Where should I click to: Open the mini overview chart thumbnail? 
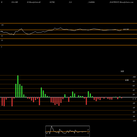coord(68,131)
